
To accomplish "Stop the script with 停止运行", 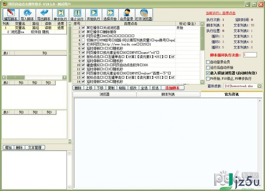I will pyautogui.click(x=77, y=15).
